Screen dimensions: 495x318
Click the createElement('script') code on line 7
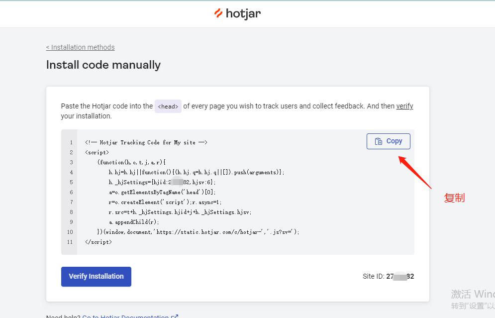(149, 202)
